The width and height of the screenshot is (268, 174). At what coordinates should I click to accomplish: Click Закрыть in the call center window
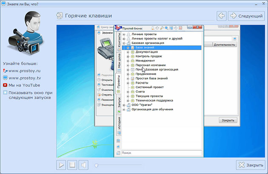coord(228,120)
